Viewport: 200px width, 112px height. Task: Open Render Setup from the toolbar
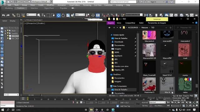click(x=187, y=15)
